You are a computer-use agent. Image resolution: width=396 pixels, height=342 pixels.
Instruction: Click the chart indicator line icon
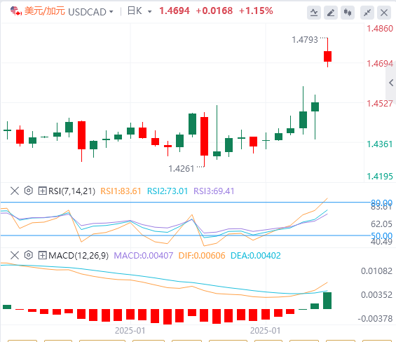click(x=314, y=13)
